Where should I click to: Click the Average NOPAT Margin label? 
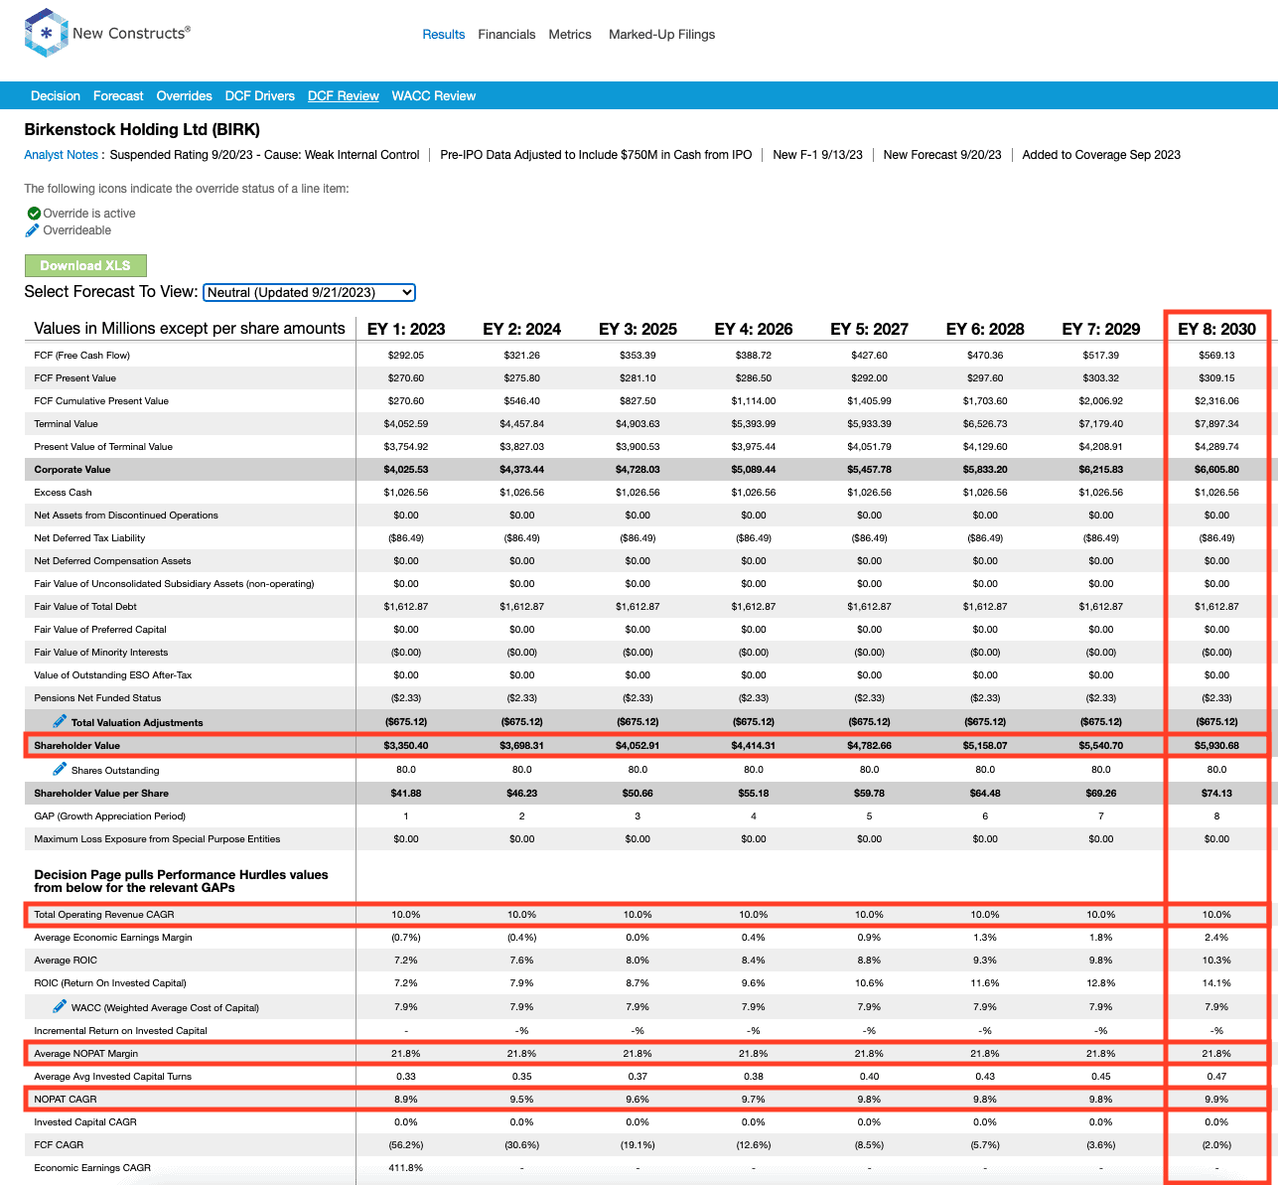(x=86, y=1053)
